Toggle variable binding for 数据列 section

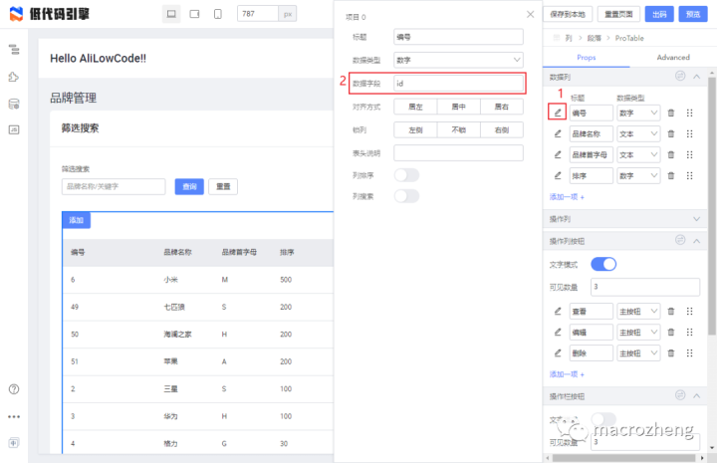coord(680,76)
